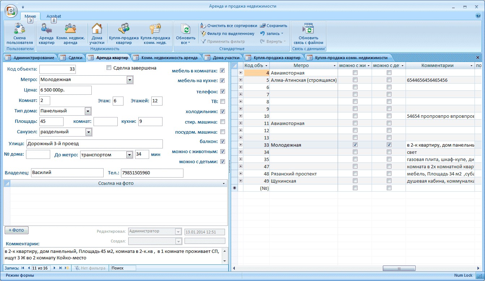The width and height of the screenshot is (485, 281).
Task: Expand the row for record 48
Action: [241, 174]
